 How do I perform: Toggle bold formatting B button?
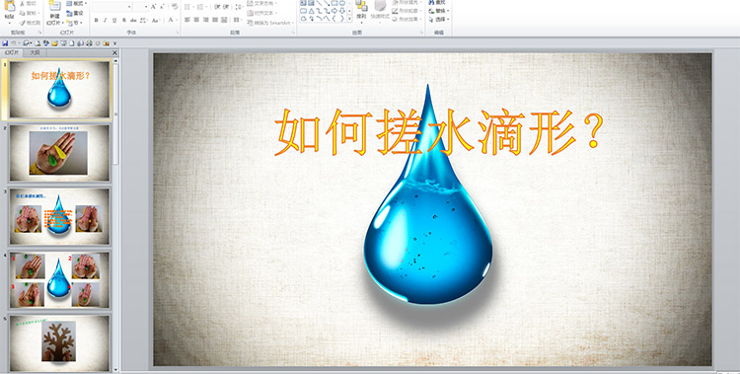click(x=97, y=21)
